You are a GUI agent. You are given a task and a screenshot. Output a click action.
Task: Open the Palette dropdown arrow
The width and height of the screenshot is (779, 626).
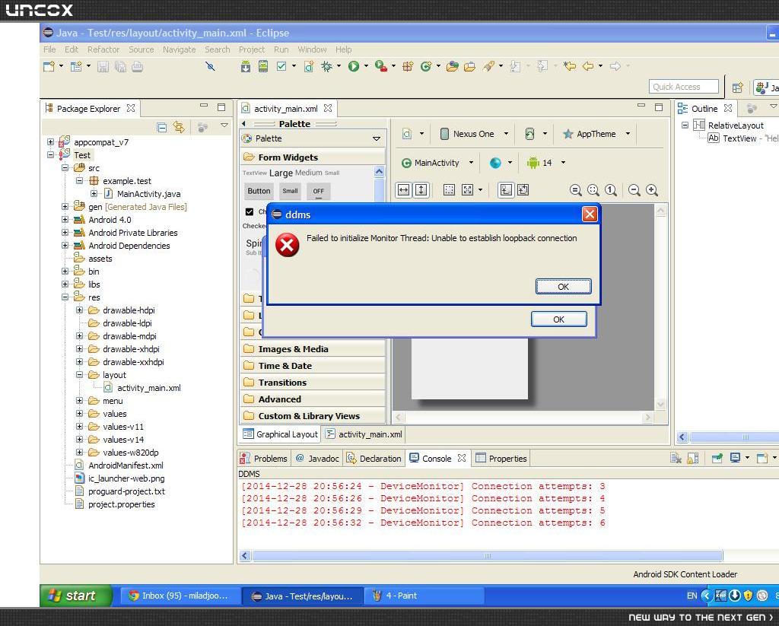click(x=377, y=138)
